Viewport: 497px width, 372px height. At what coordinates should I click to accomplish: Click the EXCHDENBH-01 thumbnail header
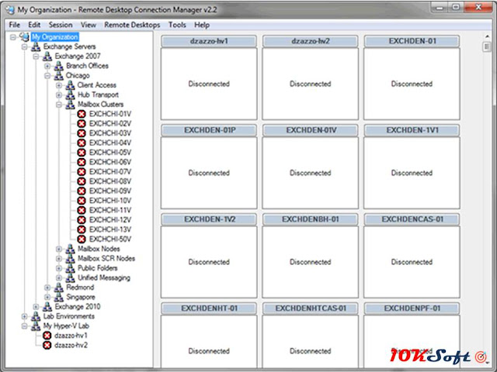tap(311, 219)
